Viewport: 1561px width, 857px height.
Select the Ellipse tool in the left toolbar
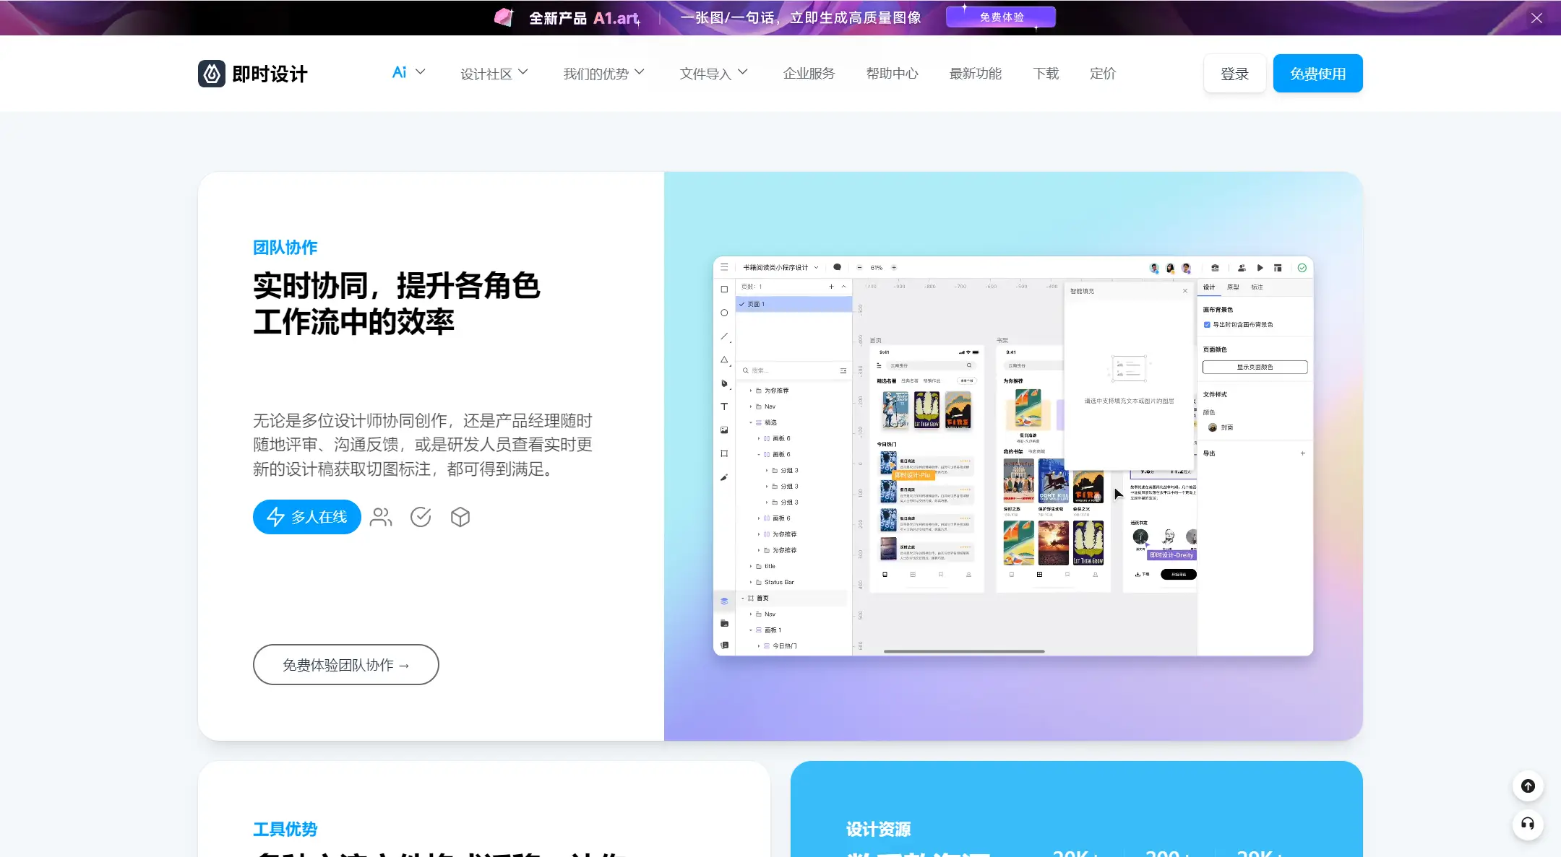tap(724, 313)
